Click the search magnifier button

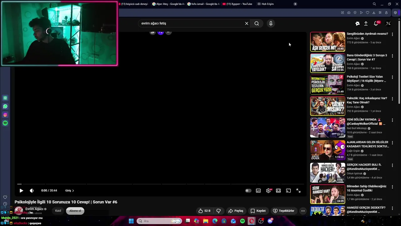click(x=257, y=24)
